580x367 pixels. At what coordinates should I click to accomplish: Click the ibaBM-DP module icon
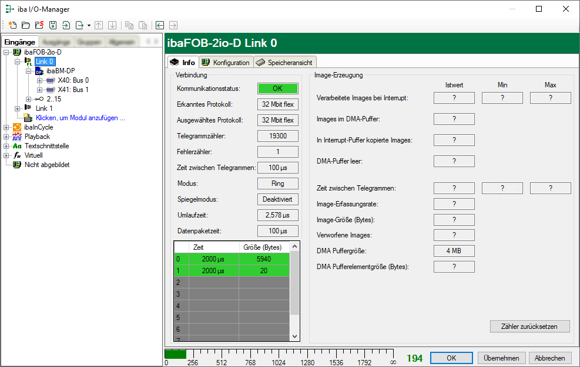pos(39,71)
